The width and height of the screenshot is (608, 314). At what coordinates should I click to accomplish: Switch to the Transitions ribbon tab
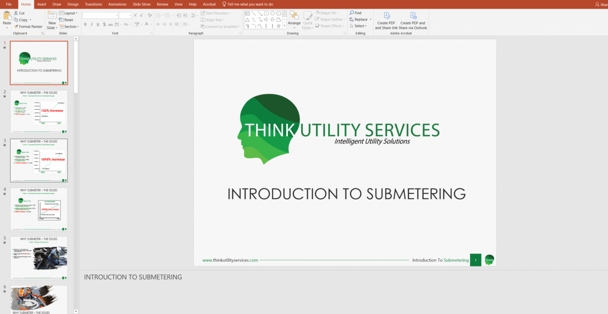click(x=93, y=4)
